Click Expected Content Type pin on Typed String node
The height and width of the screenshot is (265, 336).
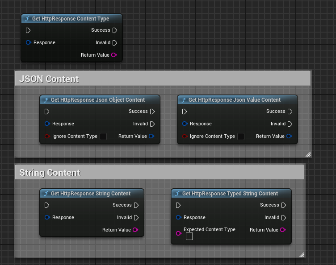[x=178, y=233]
